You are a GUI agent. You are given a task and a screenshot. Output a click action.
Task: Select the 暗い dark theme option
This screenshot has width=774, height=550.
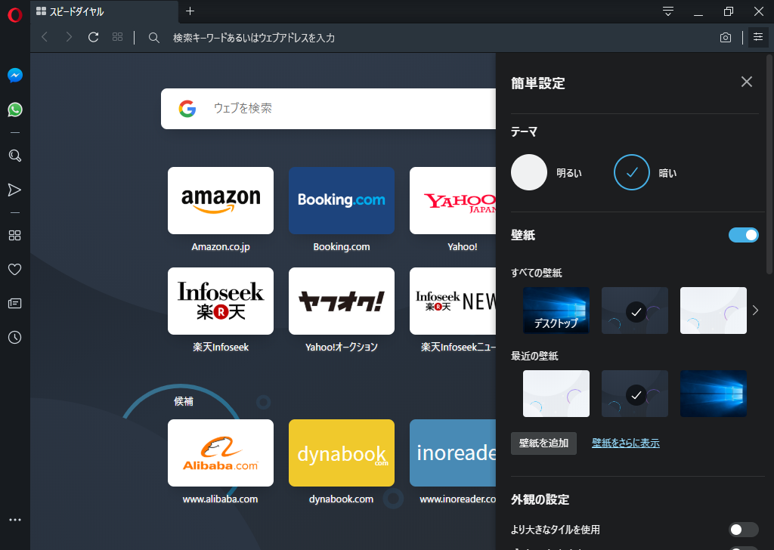(631, 172)
